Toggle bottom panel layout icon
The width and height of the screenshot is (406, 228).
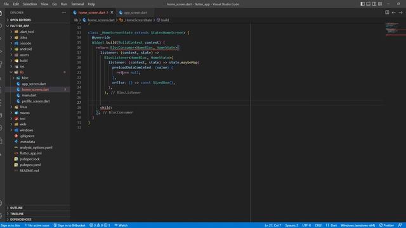pyautogui.click(x=368, y=4)
